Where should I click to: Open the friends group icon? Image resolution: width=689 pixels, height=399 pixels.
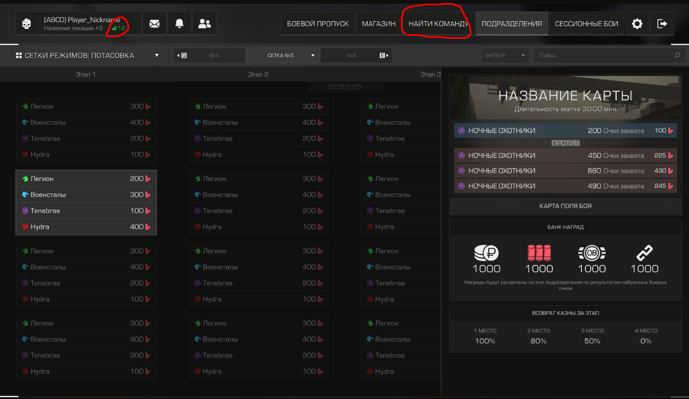pyautogui.click(x=205, y=24)
